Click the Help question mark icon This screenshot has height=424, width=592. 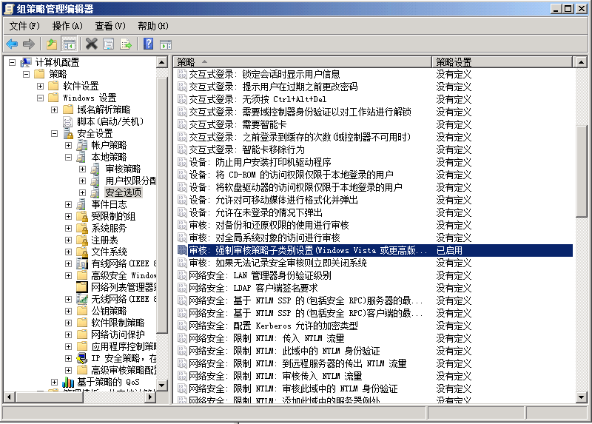[149, 44]
